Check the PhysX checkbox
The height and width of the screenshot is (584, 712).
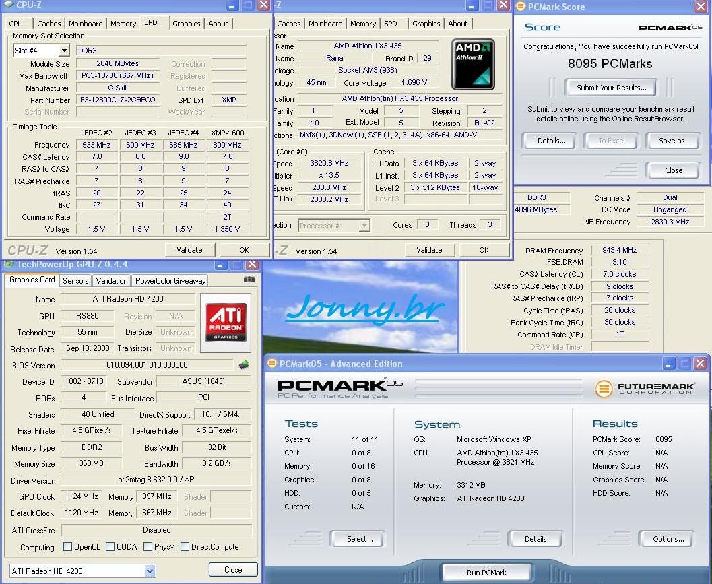[x=148, y=546]
